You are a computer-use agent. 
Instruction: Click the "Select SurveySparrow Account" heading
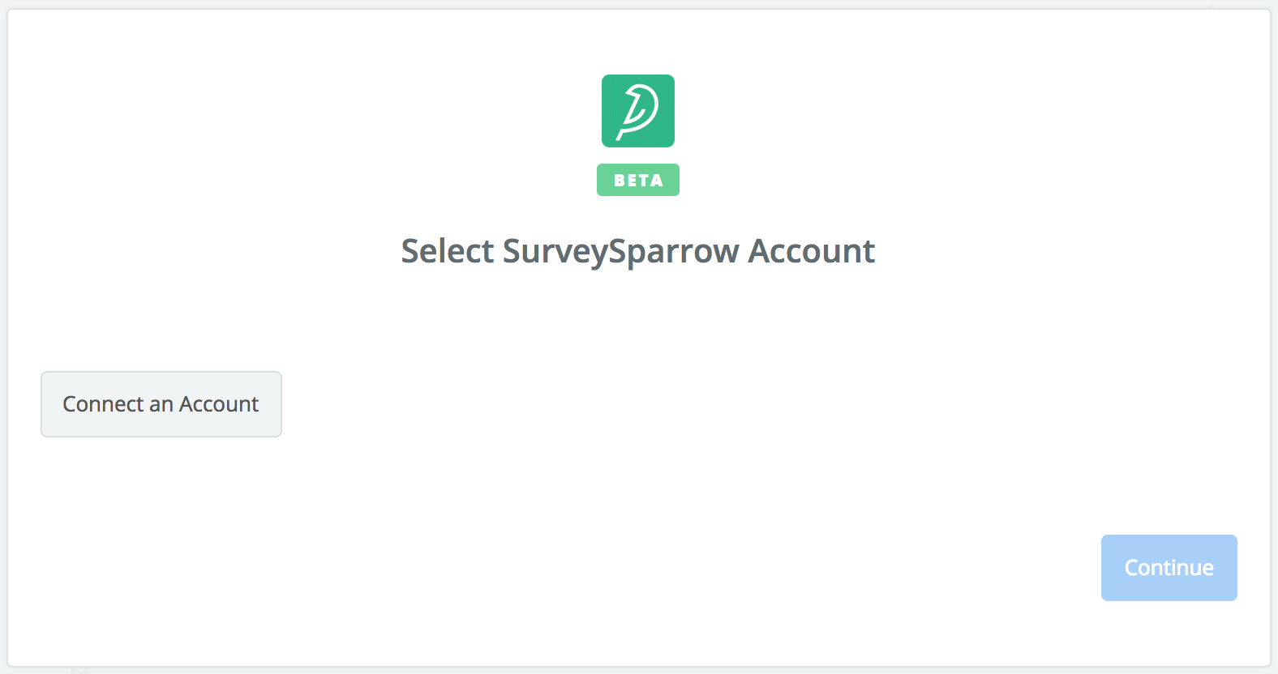click(638, 251)
